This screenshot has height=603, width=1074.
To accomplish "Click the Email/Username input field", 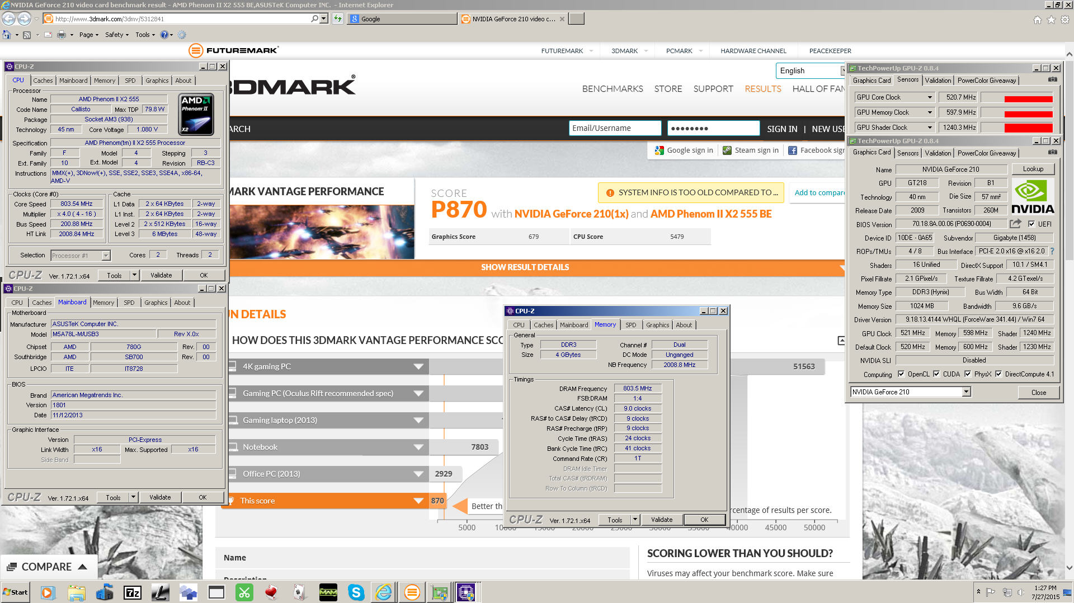I will [615, 128].
